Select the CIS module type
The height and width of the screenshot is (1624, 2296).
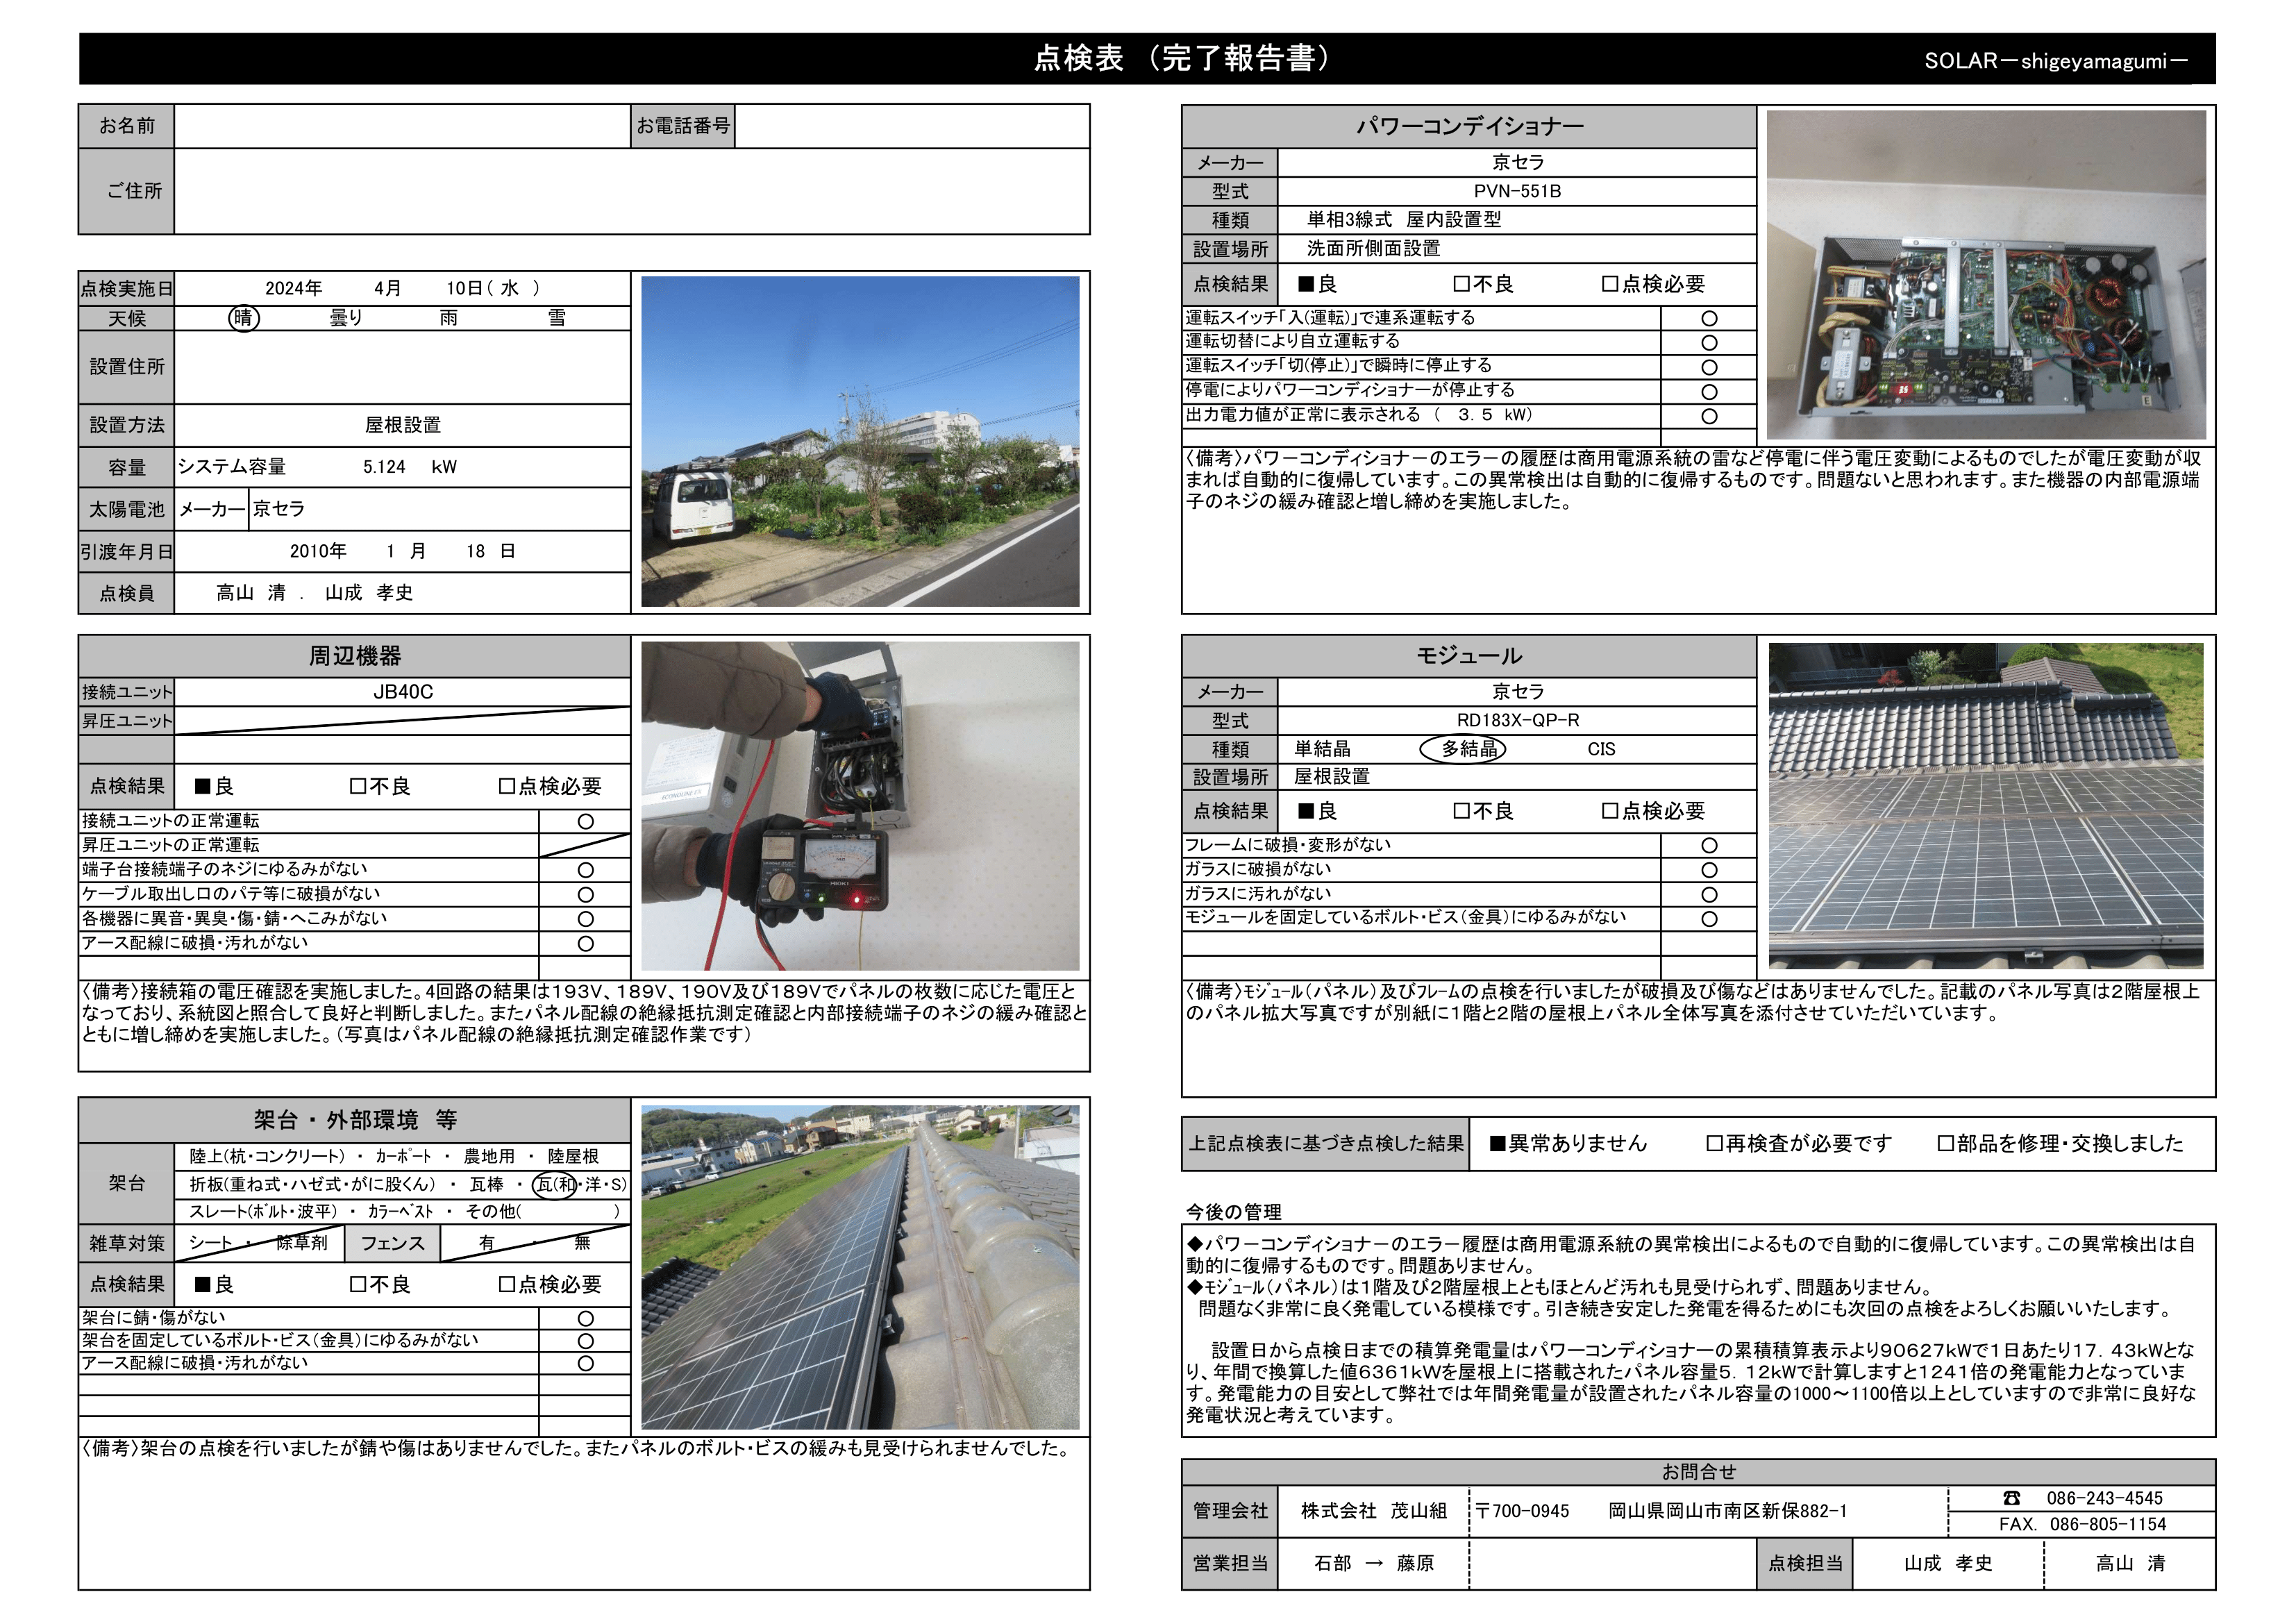coord(1601,749)
